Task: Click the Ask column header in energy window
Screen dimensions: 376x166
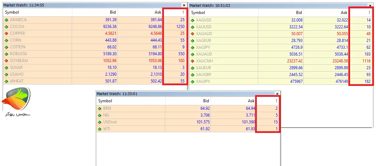Action: pyautogui.click(x=233, y=101)
